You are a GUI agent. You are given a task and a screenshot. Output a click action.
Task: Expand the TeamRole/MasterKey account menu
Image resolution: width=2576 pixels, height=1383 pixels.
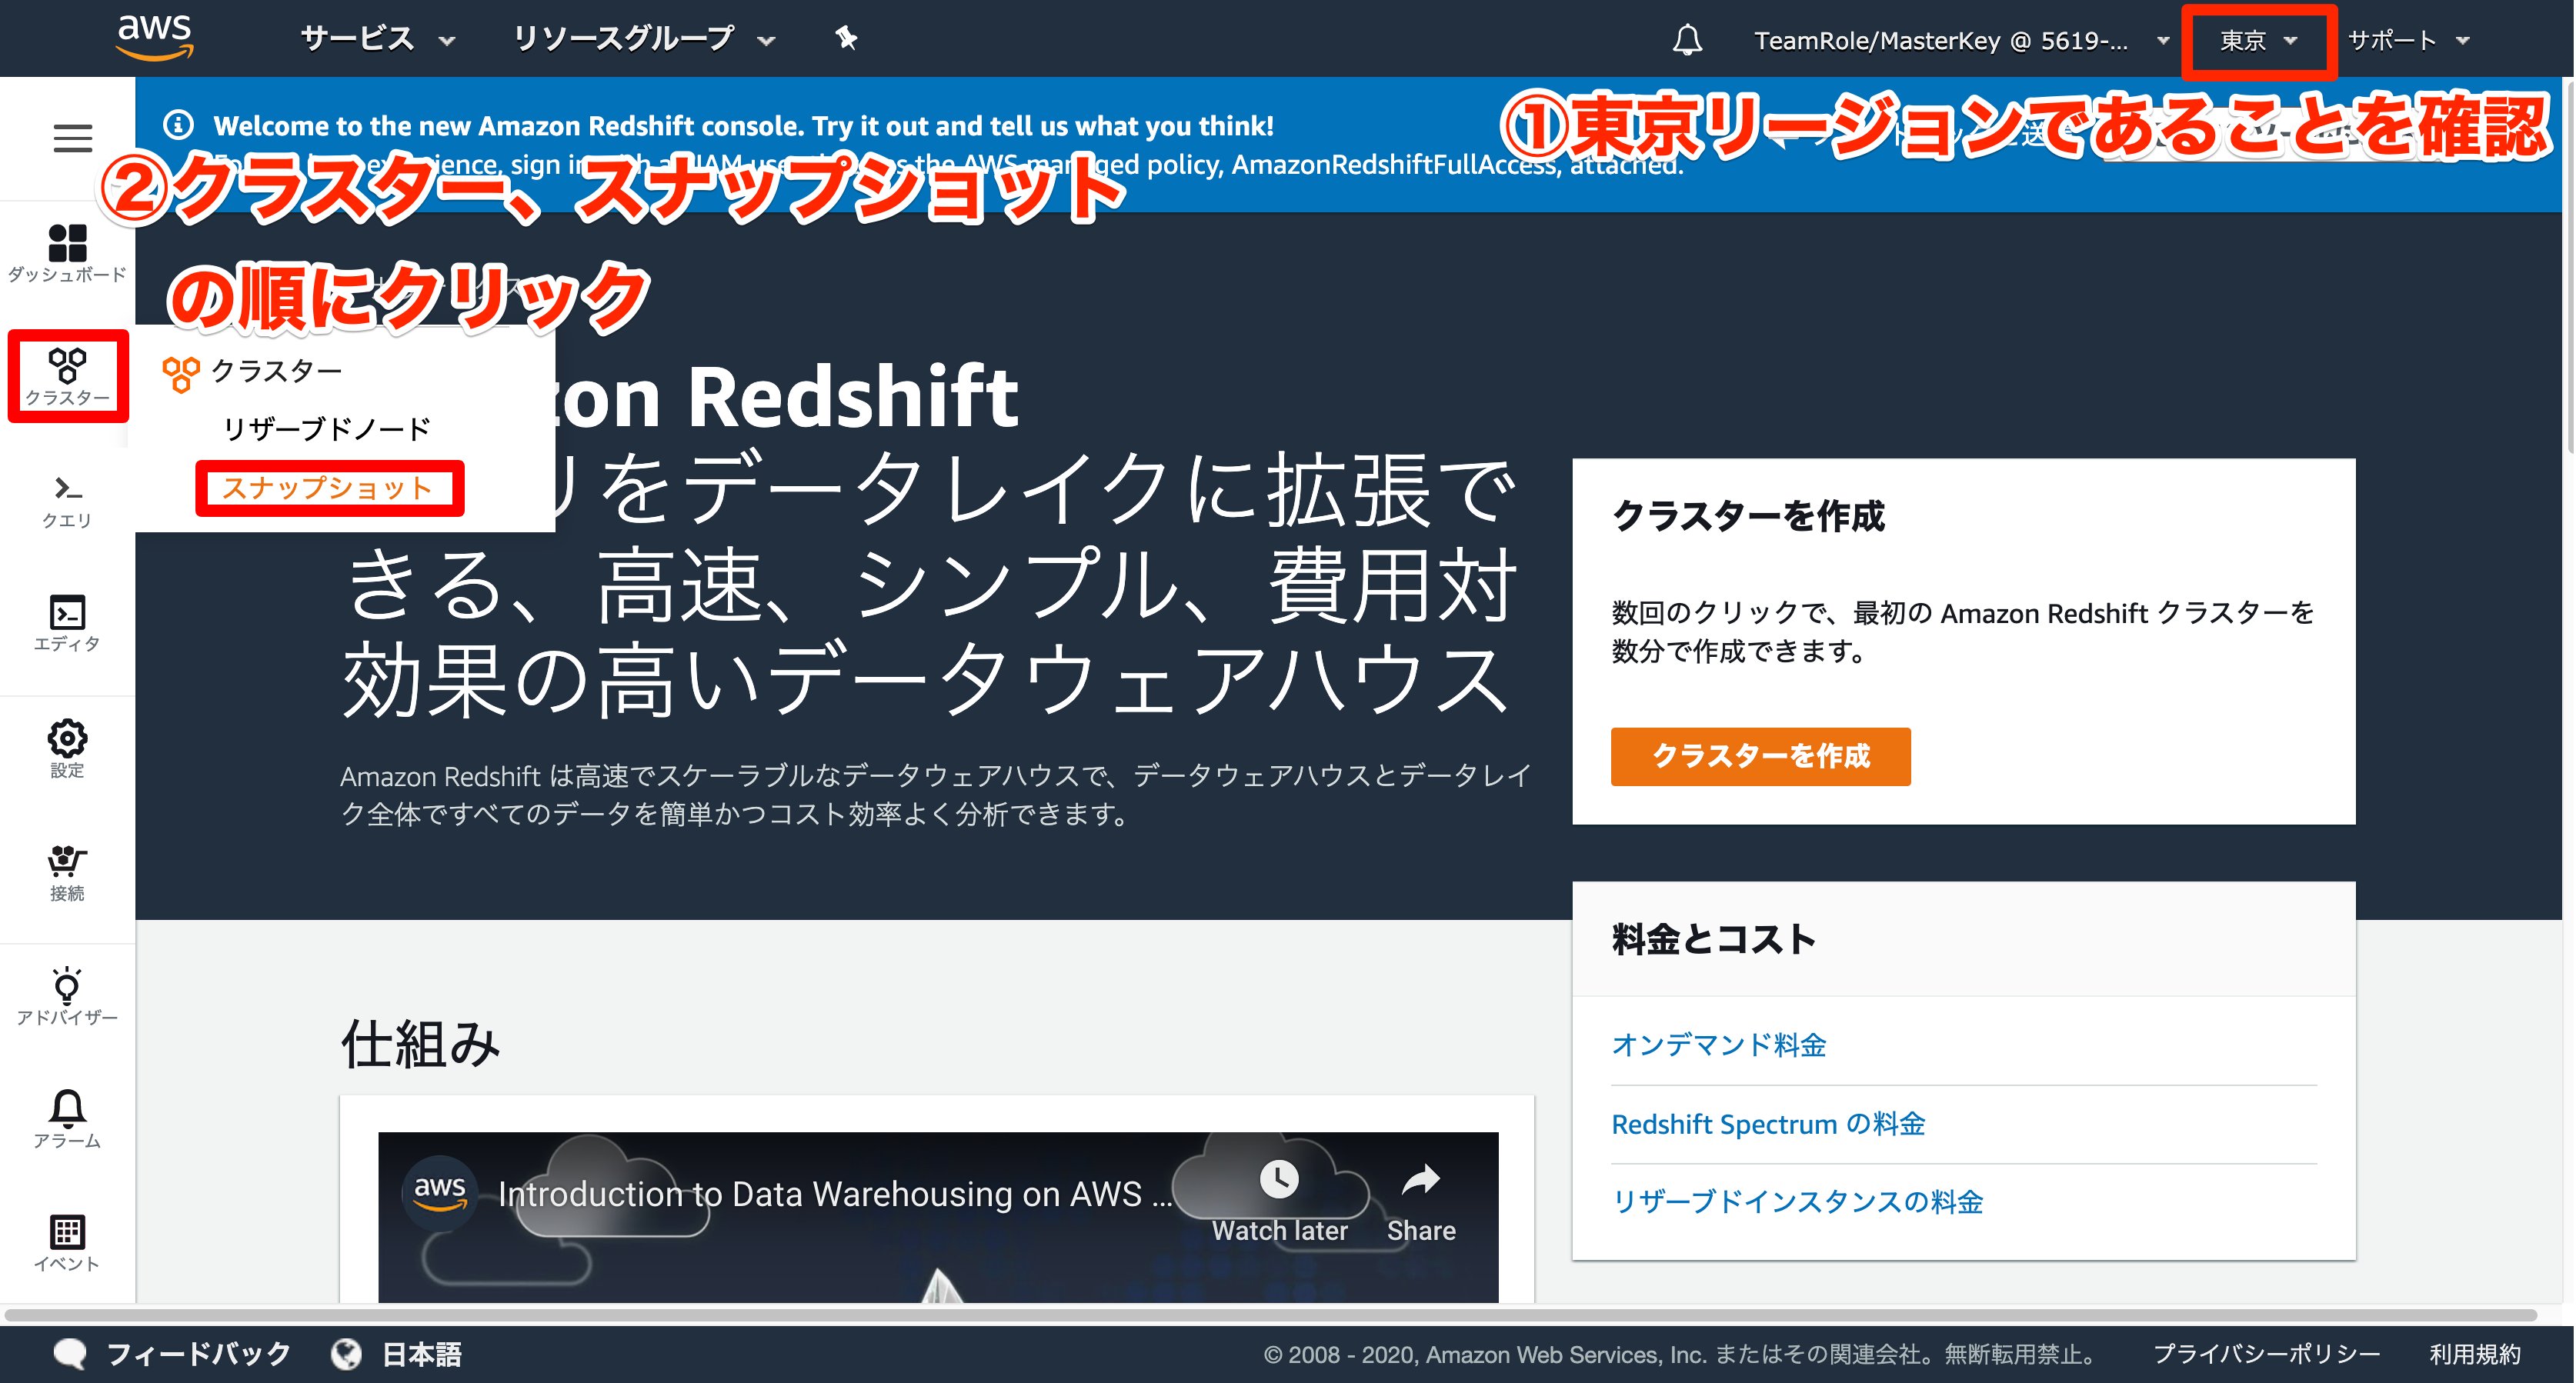pyautogui.click(x=1961, y=41)
